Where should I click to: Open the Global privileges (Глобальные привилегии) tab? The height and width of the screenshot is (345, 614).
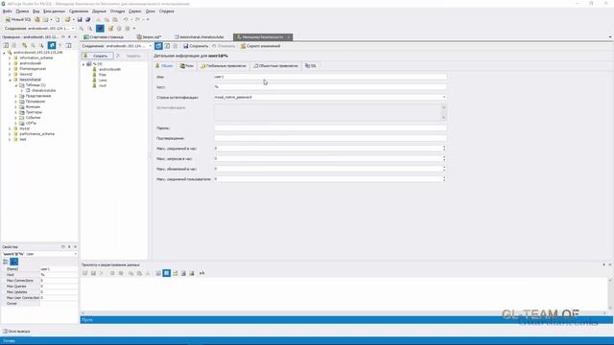tap(224, 66)
